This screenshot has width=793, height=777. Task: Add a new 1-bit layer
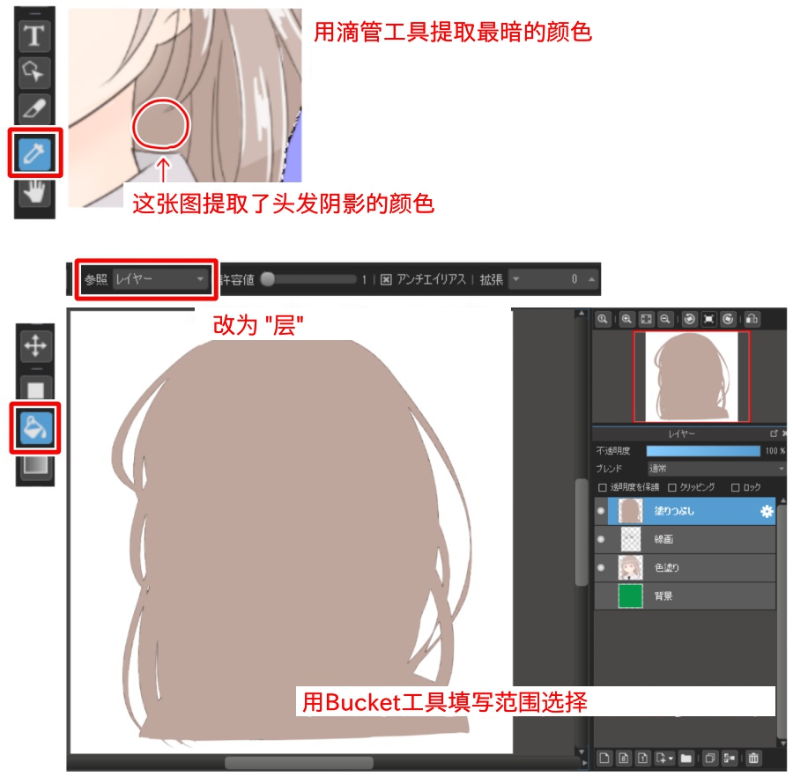643,758
